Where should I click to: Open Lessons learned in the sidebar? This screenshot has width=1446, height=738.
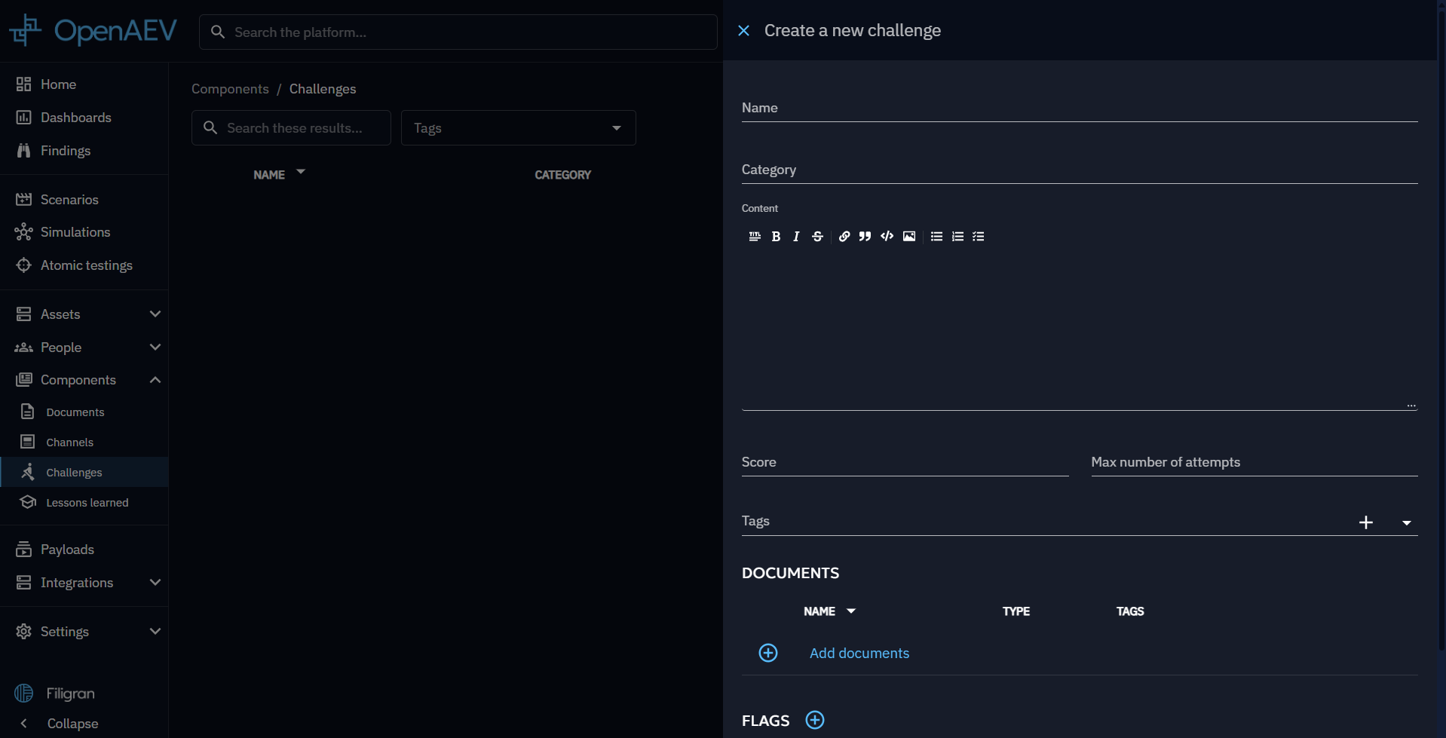click(87, 503)
